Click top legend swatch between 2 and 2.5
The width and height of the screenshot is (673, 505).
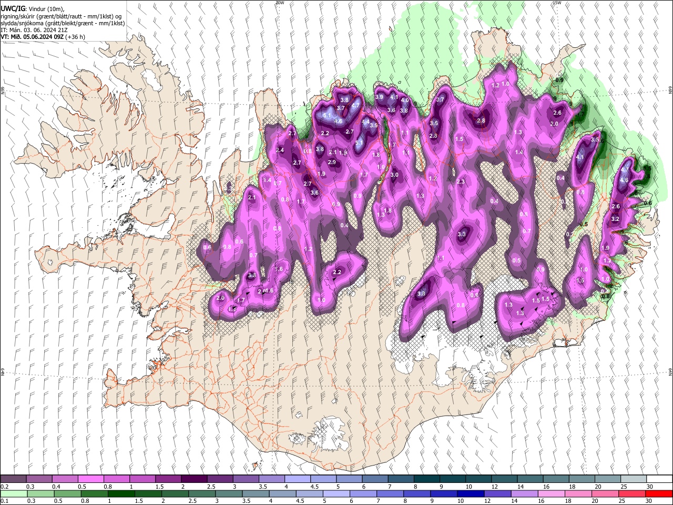click(193, 479)
